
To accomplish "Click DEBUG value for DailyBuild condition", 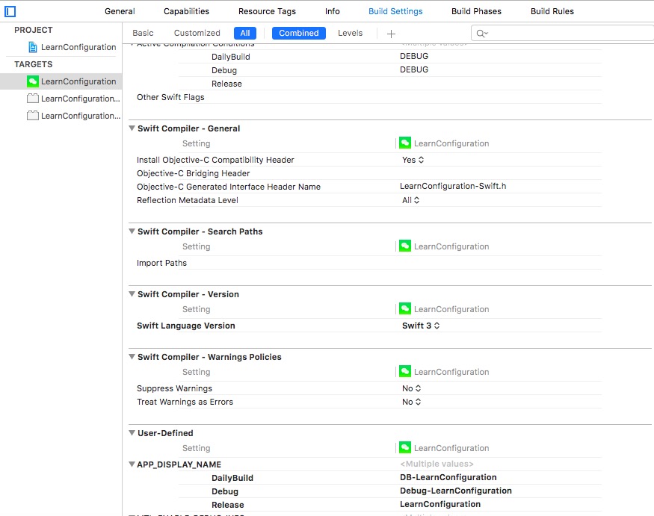I will click(x=414, y=56).
